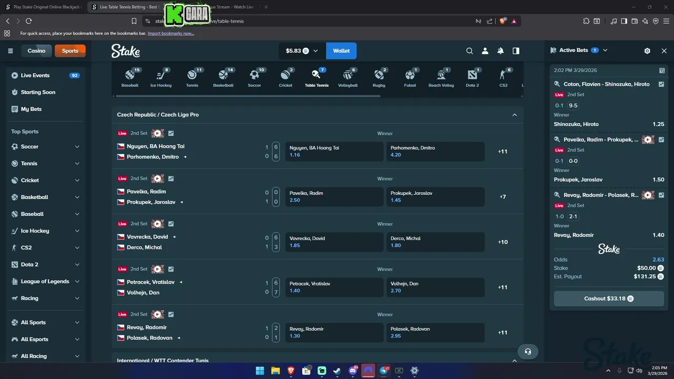Expand Tennis in Top Sports sidebar
The width and height of the screenshot is (674, 379).
click(45, 164)
